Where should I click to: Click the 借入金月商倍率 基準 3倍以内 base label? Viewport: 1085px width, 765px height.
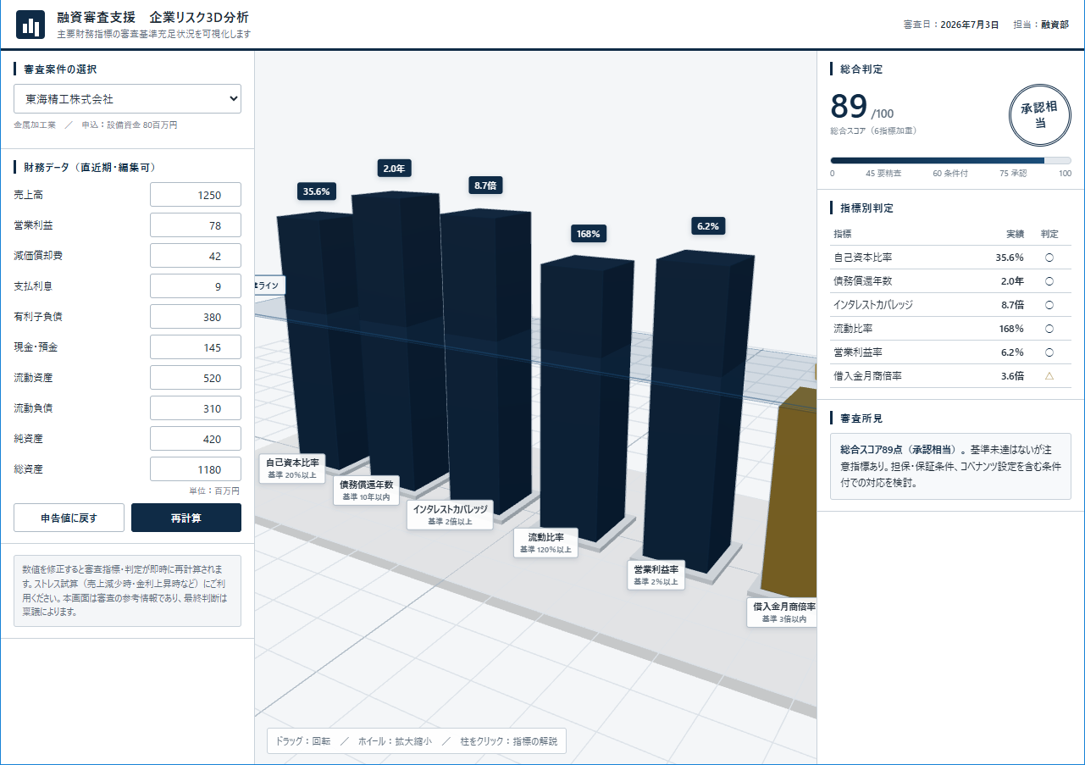point(783,613)
